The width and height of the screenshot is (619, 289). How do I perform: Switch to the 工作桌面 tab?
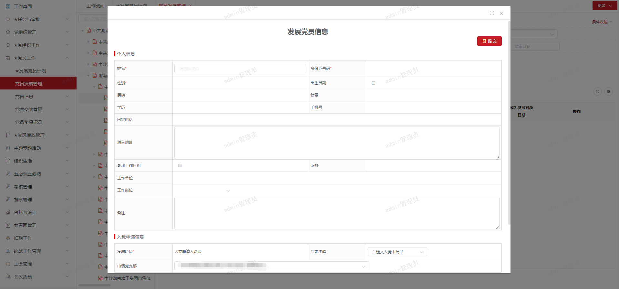(x=96, y=6)
